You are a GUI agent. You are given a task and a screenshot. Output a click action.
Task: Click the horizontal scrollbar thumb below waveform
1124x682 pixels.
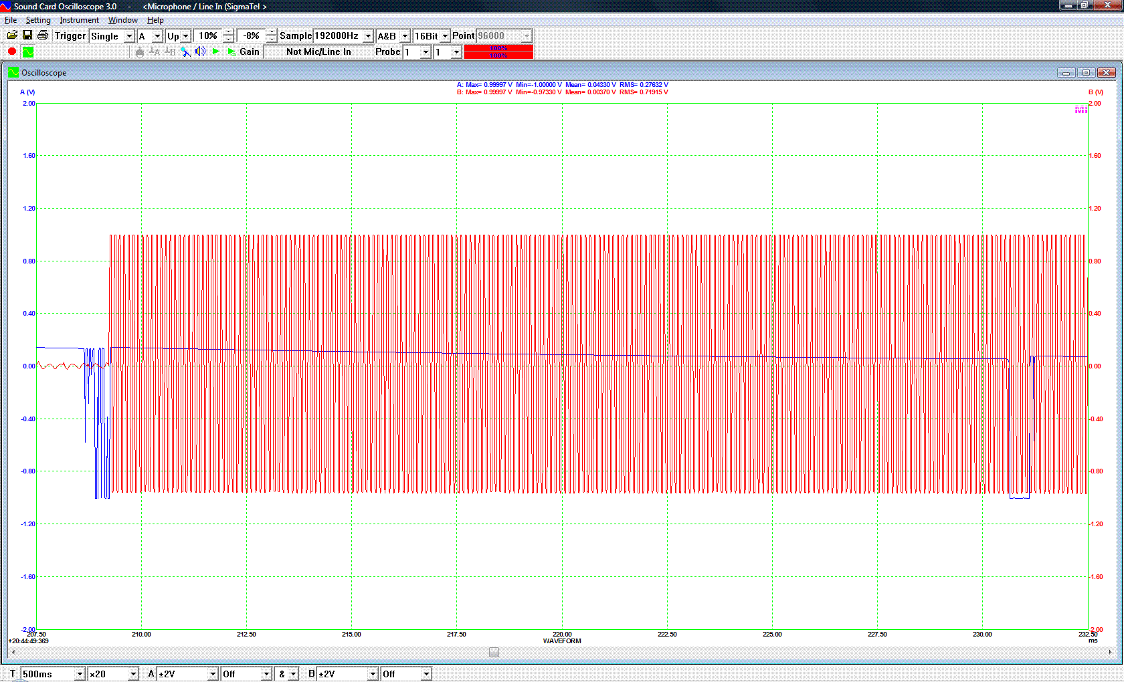[494, 652]
